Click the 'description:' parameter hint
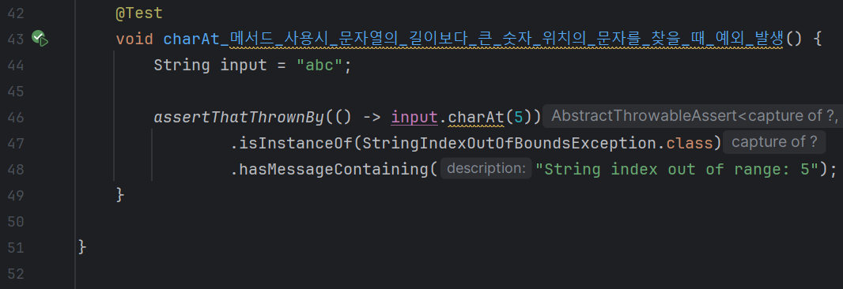Viewport: 843px width, 289px height. point(486,169)
